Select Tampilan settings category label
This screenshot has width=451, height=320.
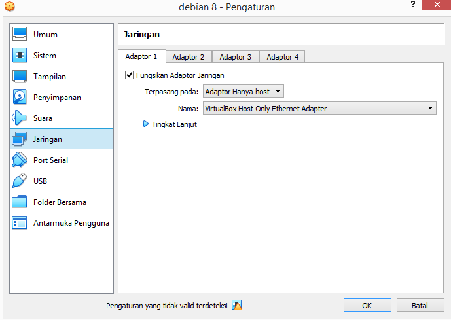coord(50,77)
